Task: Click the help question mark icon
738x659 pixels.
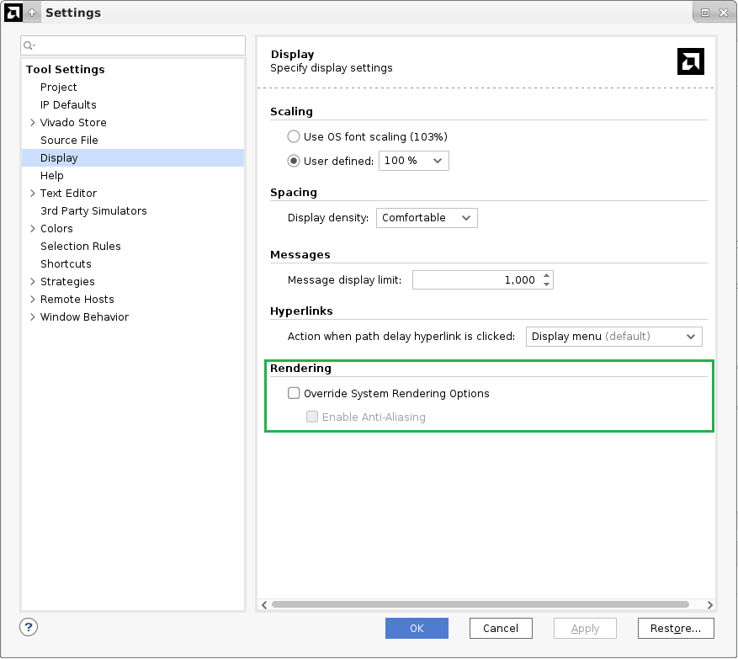Action: coord(29,627)
